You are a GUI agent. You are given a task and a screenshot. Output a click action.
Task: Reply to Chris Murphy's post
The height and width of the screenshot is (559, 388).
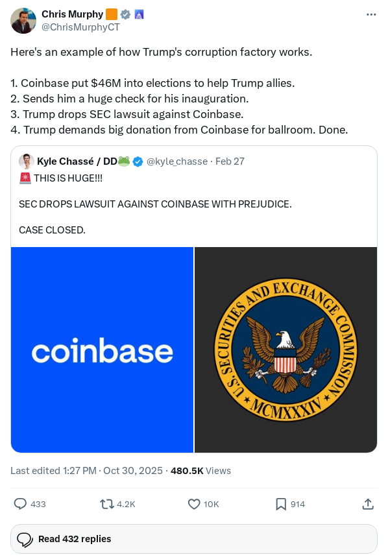pos(19,504)
